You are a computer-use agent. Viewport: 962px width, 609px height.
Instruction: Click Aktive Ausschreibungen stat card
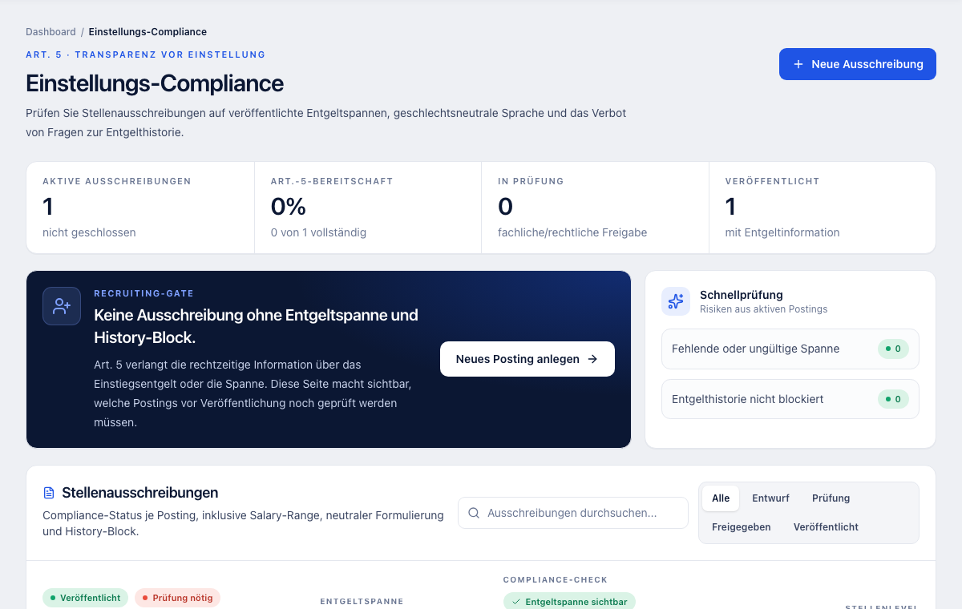[x=140, y=208]
